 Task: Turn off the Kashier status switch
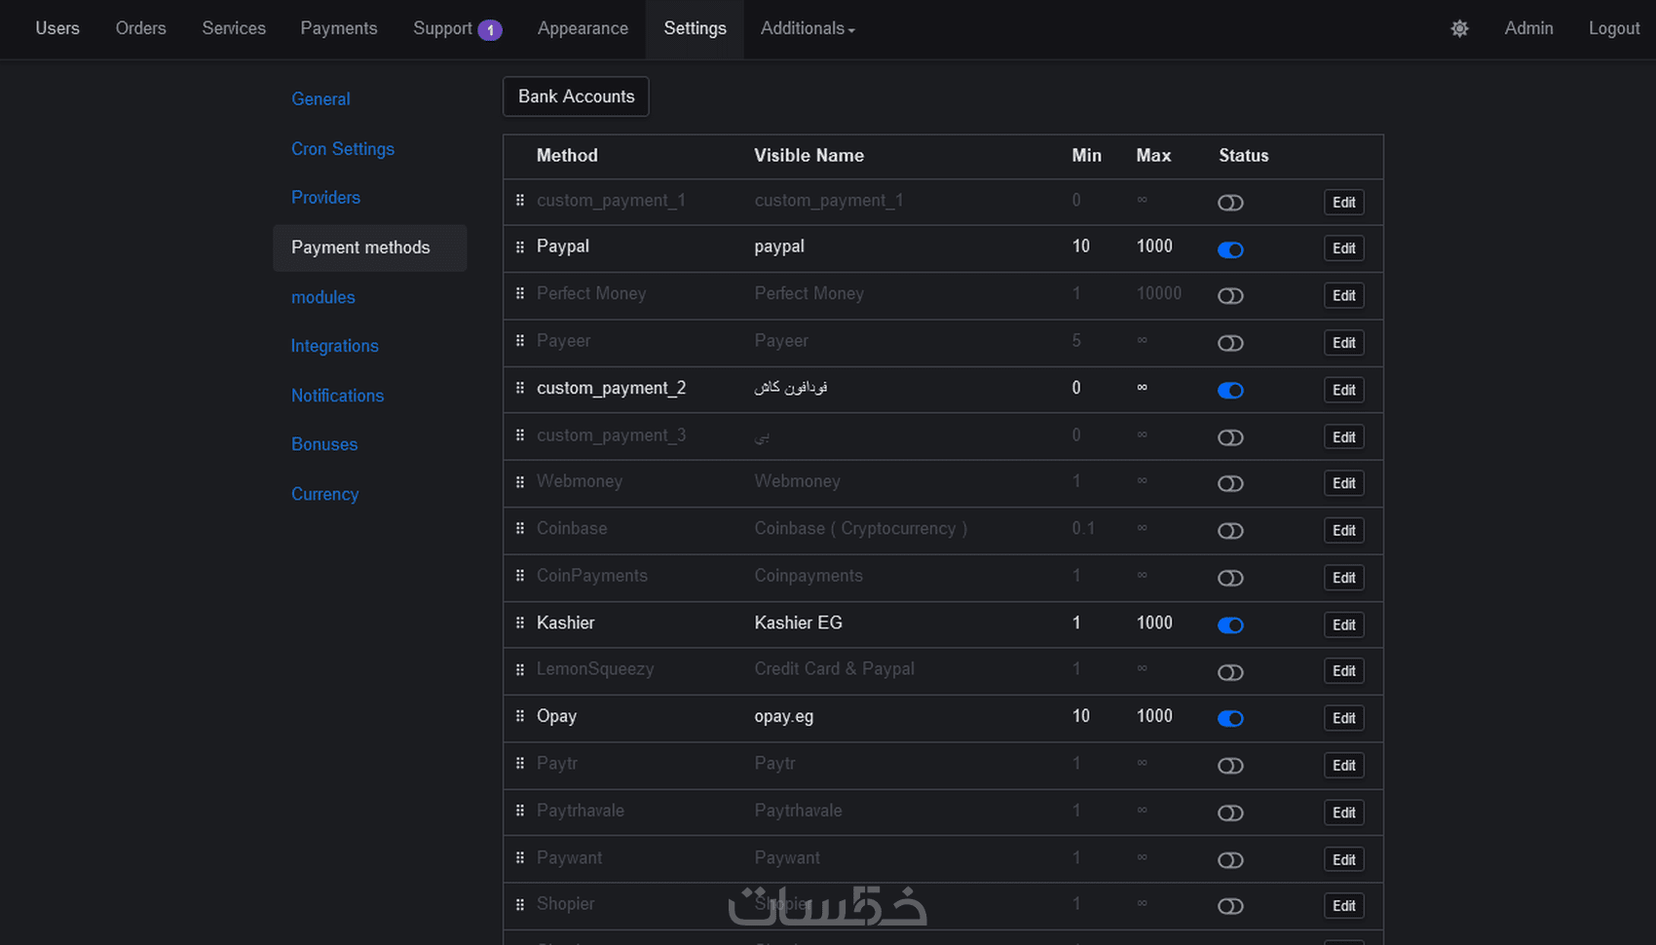1230,625
